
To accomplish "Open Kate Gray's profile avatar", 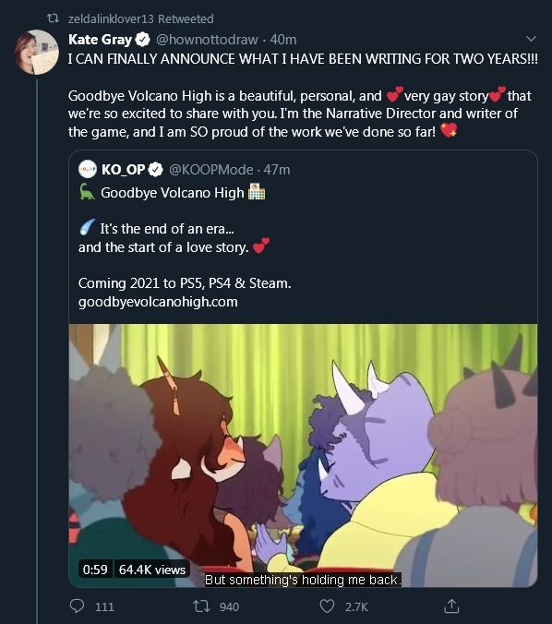I will coord(37,52).
